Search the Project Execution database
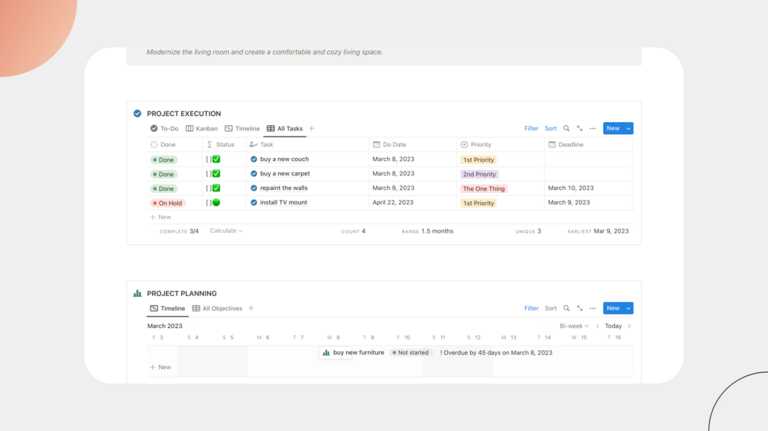 pos(566,129)
